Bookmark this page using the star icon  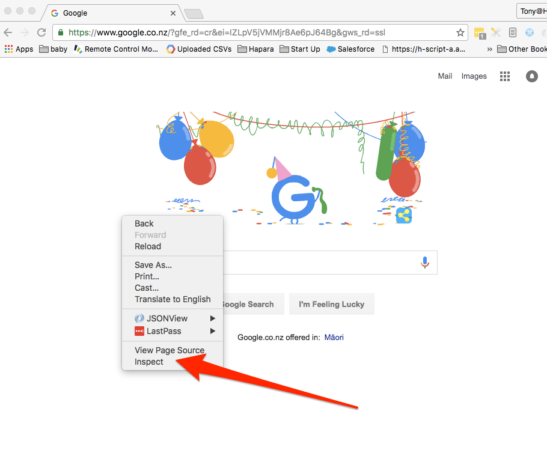click(460, 32)
